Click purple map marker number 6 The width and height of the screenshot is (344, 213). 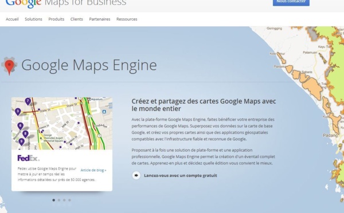21,126
